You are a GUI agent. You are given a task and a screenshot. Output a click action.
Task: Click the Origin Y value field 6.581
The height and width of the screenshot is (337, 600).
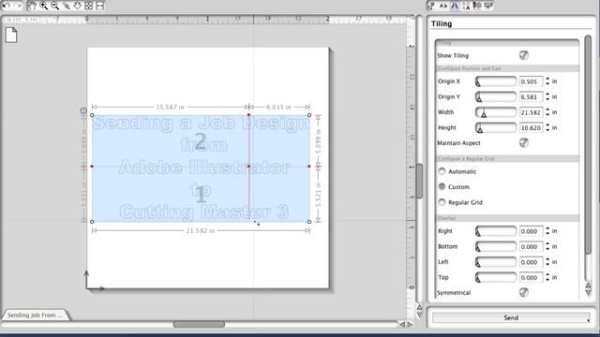click(x=531, y=97)
